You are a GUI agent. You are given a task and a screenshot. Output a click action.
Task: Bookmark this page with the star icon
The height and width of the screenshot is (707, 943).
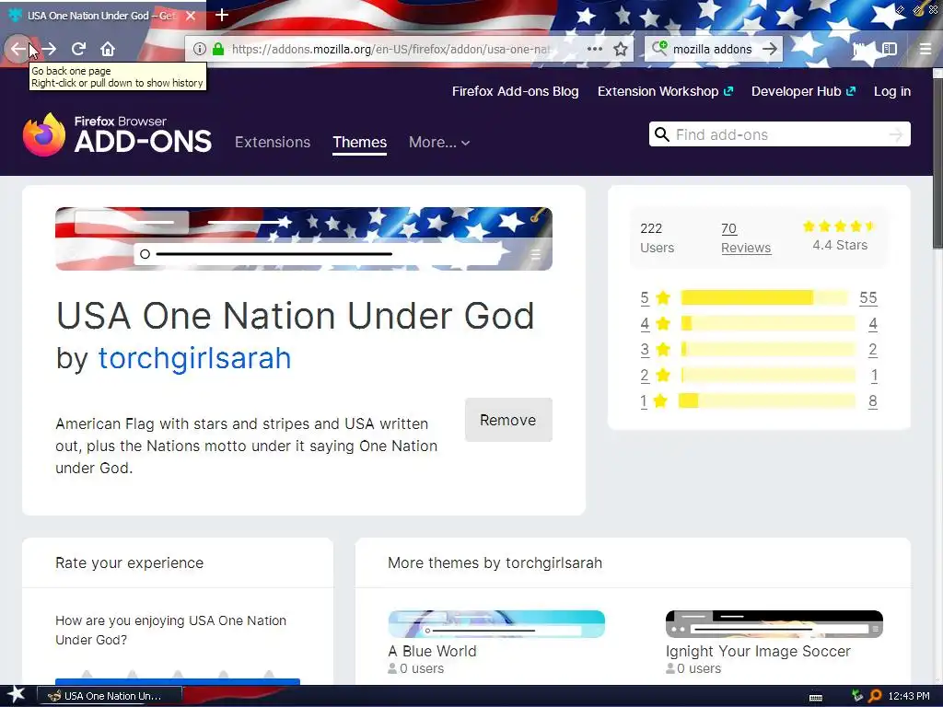[x=621, y=49]
